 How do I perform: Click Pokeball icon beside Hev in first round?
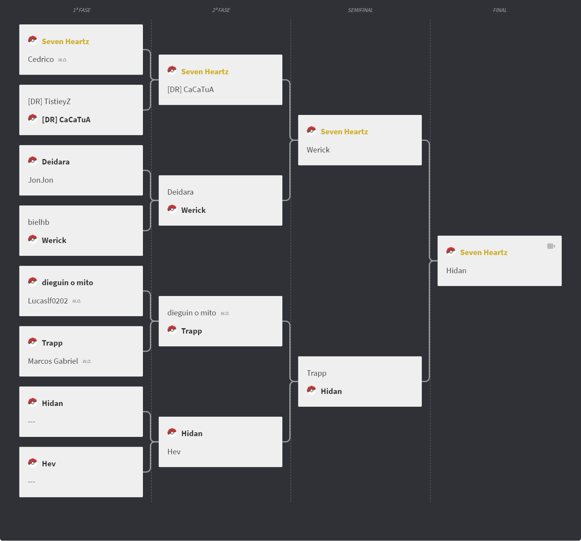point(33,462)
